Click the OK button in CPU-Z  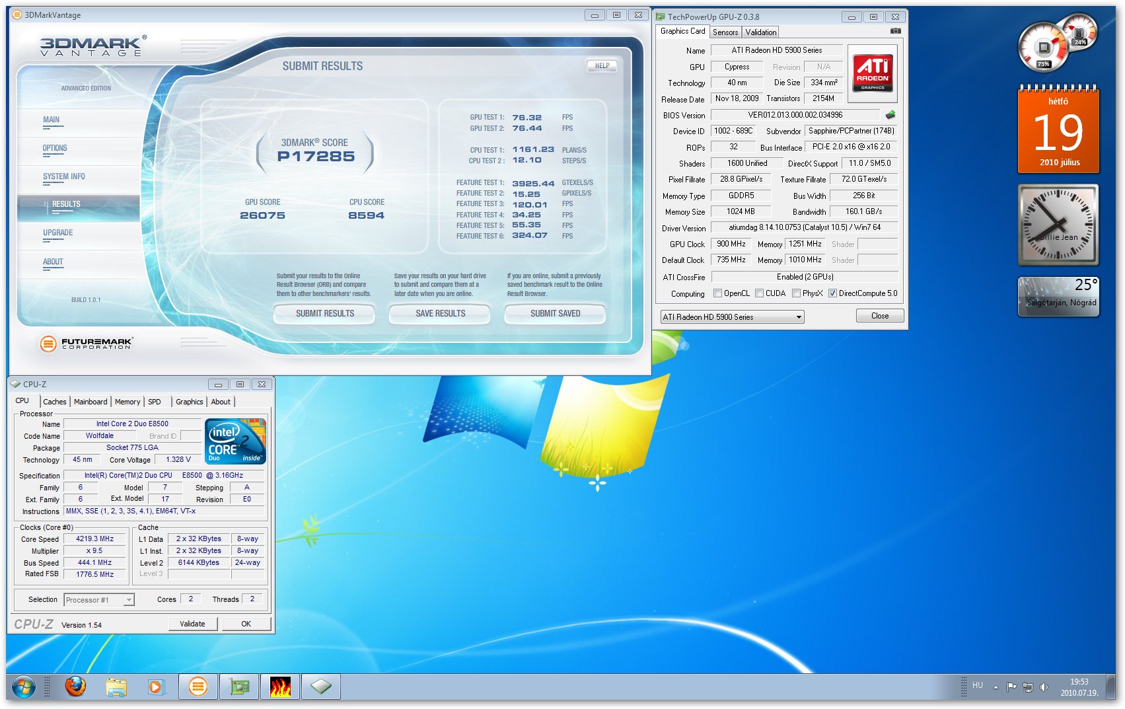(x=246, y=624)
